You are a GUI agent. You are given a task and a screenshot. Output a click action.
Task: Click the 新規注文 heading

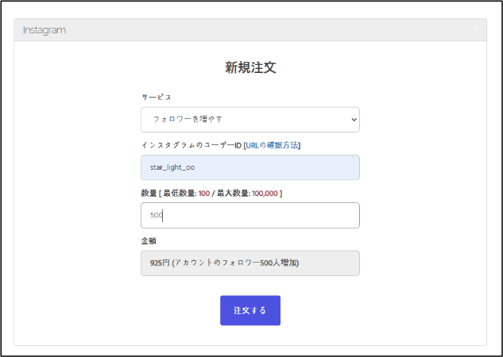click(x=250, y=67)
